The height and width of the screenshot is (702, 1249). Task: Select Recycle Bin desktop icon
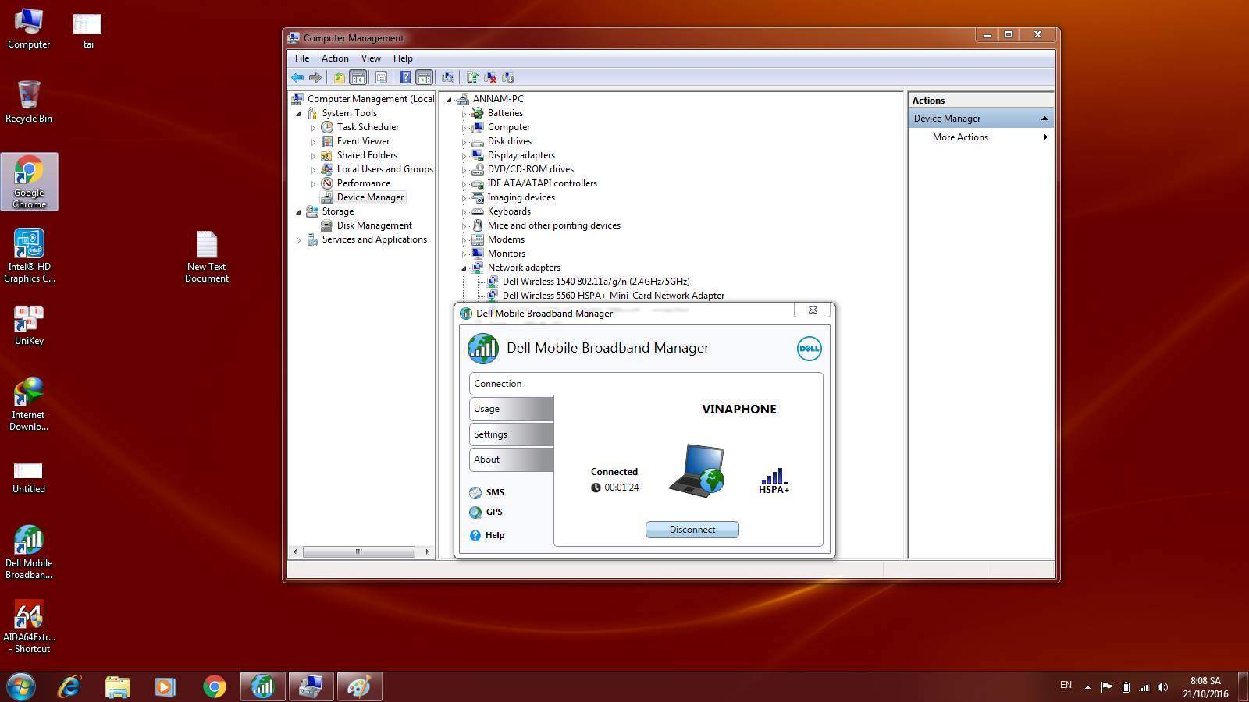tap(29, 101)
